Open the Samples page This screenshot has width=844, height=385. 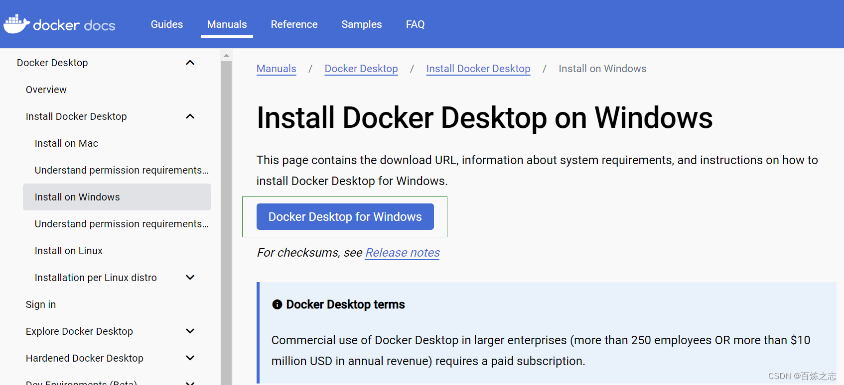coord(362,24)
